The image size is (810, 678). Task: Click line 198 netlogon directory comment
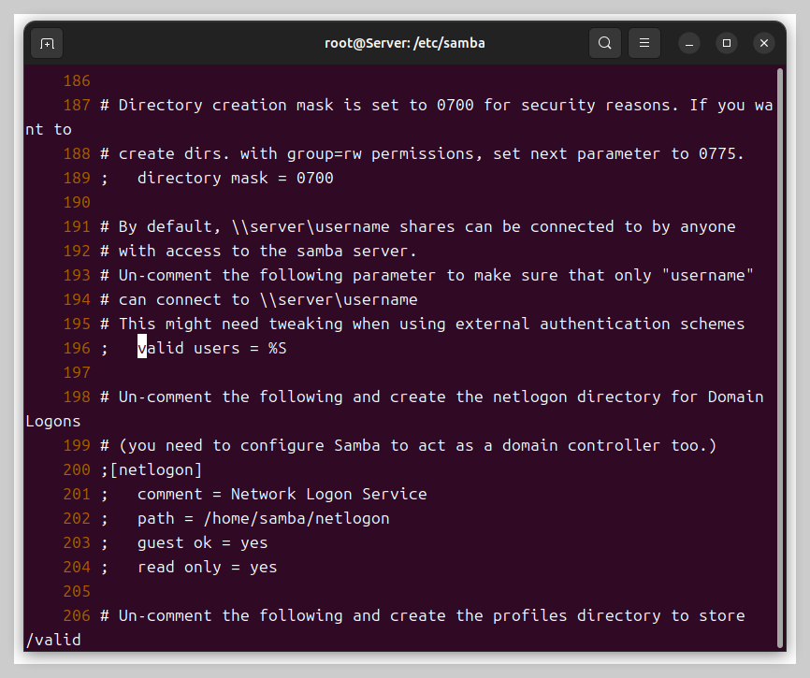(432, 397)
